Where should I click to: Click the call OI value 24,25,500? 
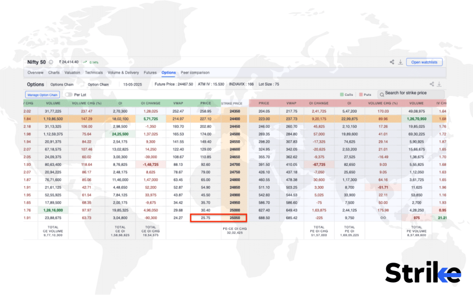click(120, 134)
